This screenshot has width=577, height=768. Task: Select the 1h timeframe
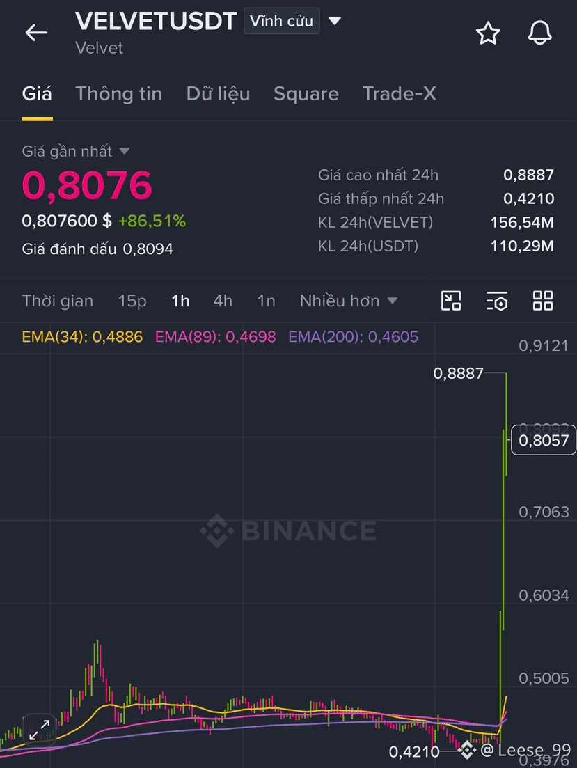180,301
